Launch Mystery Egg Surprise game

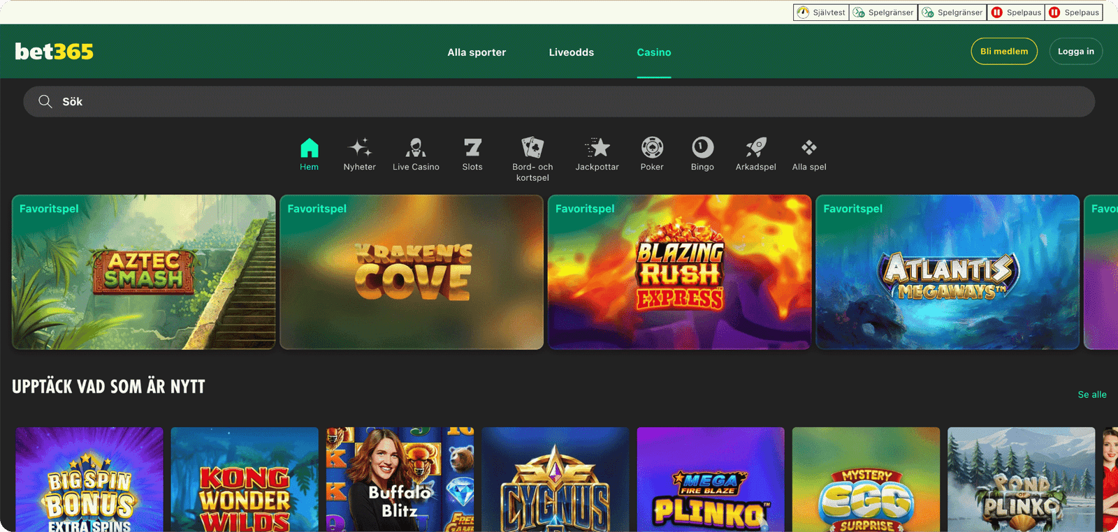[866, 480]
